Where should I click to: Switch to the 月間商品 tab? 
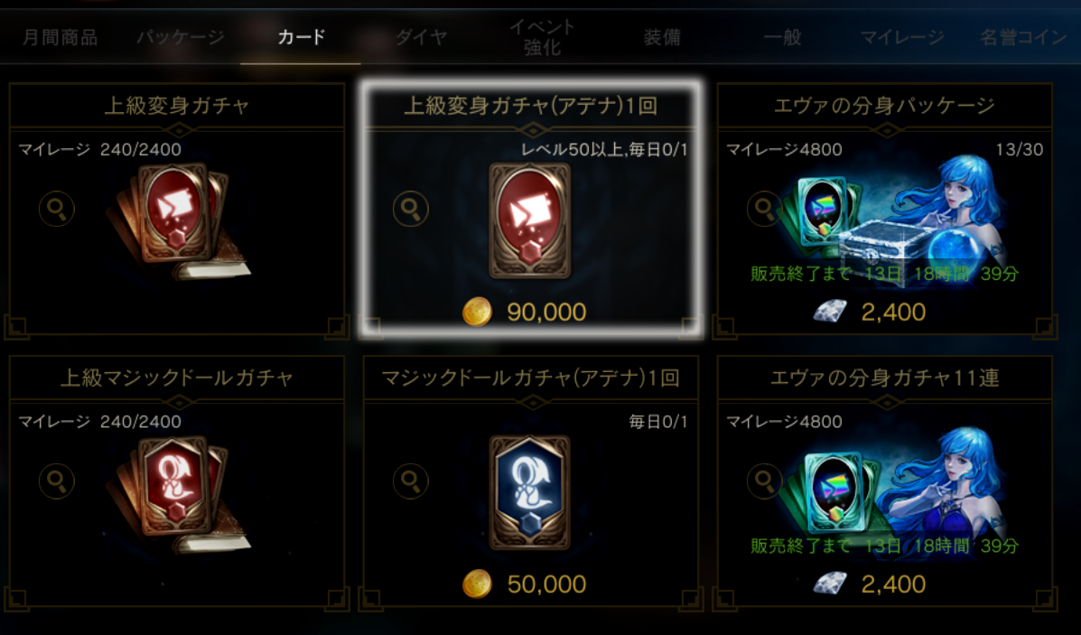tap(60, 37)
